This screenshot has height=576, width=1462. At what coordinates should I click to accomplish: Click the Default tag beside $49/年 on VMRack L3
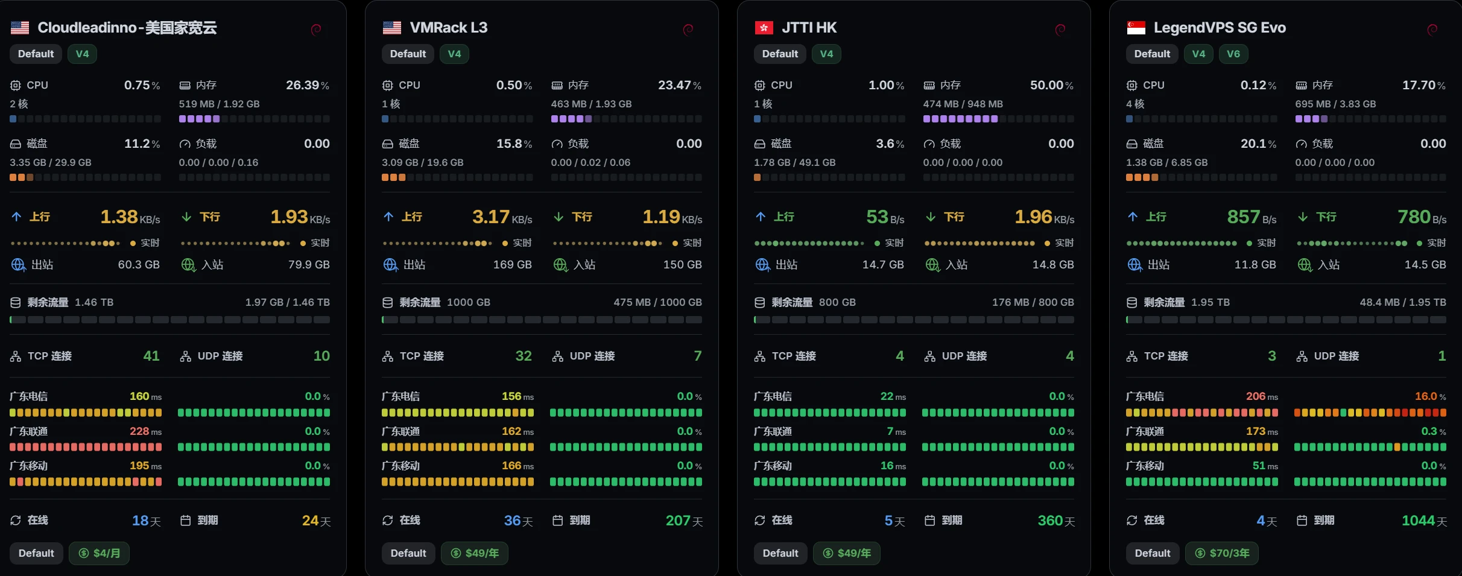point(408,553)
